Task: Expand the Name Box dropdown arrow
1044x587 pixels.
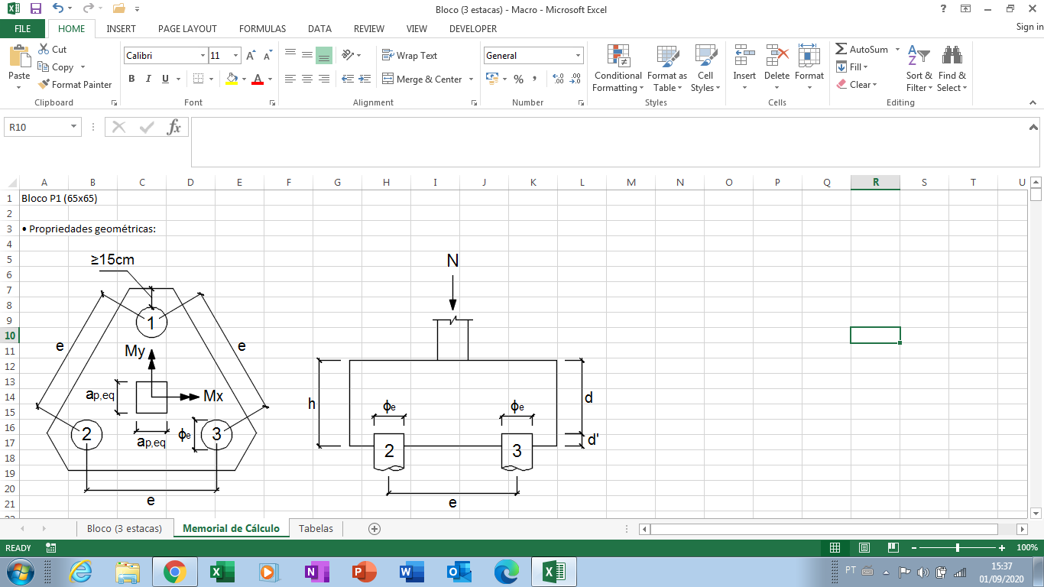Action: (74, 127)
